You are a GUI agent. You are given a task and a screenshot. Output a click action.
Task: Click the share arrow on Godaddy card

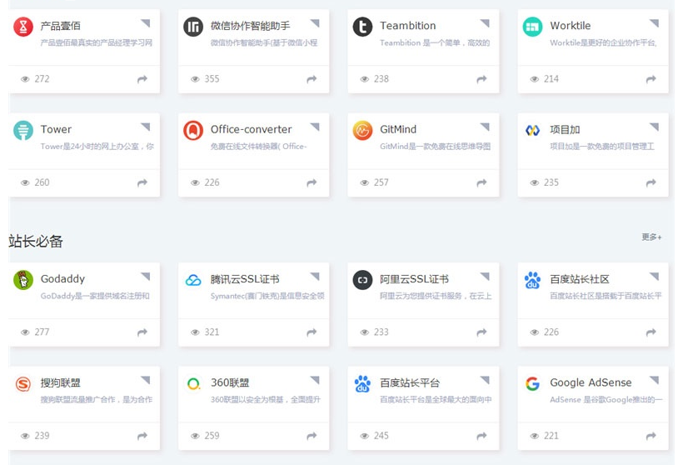tap(142, 332)
